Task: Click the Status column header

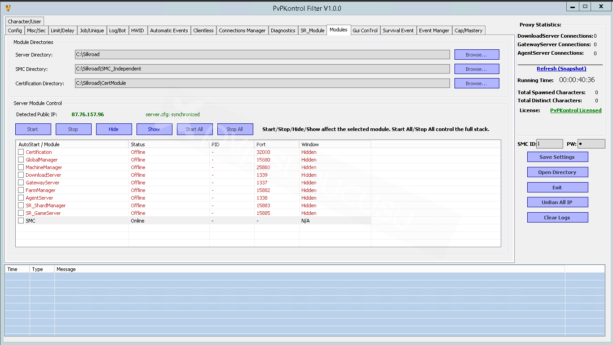Action: tap(169, 144)
